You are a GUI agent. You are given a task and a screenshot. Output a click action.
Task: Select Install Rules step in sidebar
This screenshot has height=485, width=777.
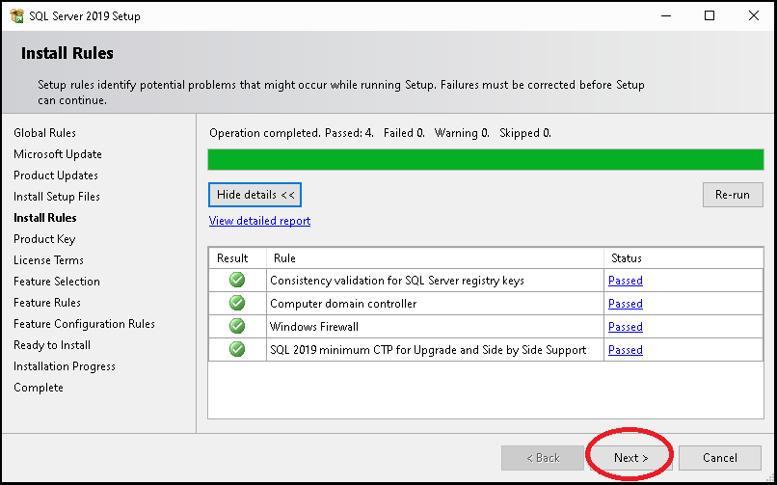44,218
